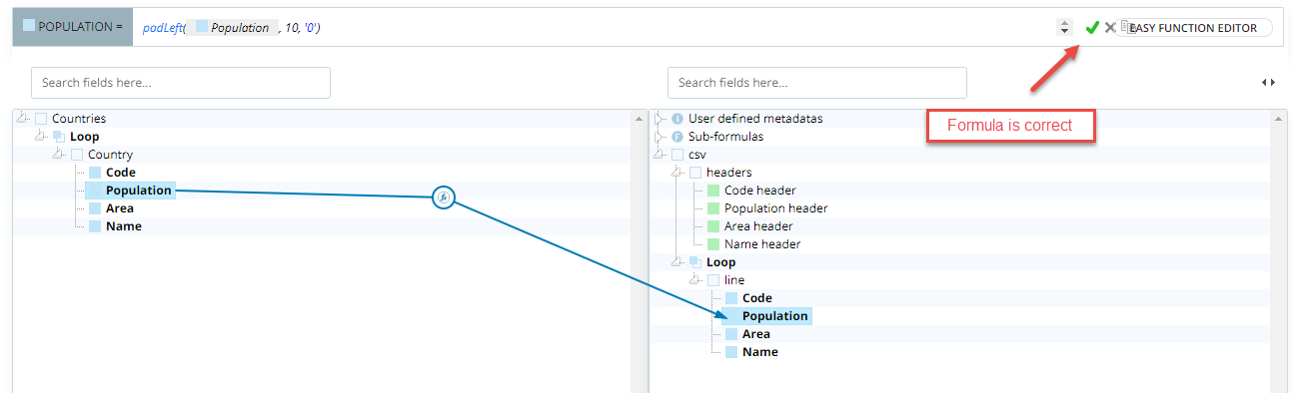
Task: Click the csv node icon
Action: [677, 155]
